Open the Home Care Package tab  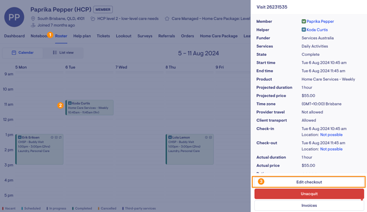coord(219,36)
